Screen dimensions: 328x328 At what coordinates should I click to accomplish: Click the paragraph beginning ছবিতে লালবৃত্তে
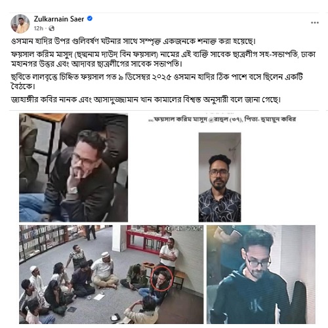(157, 82)
